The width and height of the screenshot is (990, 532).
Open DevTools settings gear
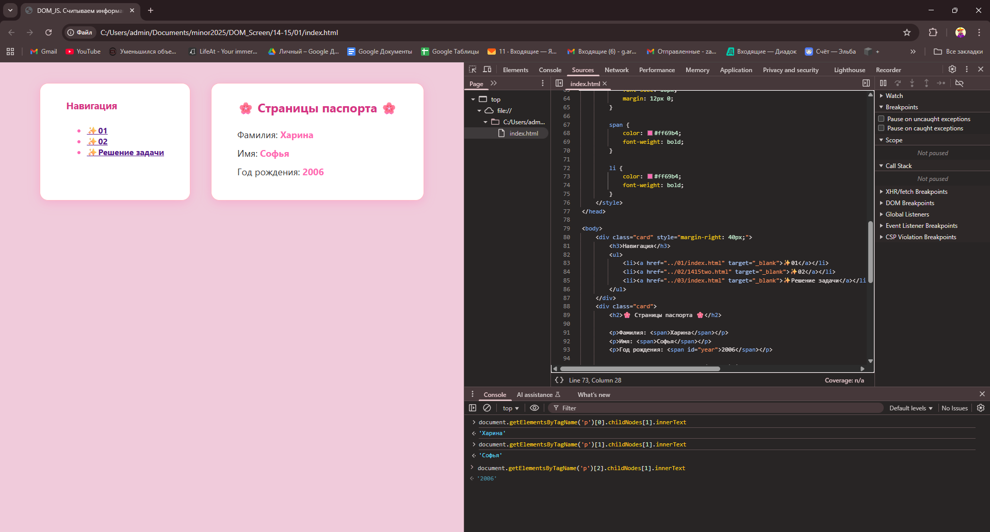(x=952, y=69)
